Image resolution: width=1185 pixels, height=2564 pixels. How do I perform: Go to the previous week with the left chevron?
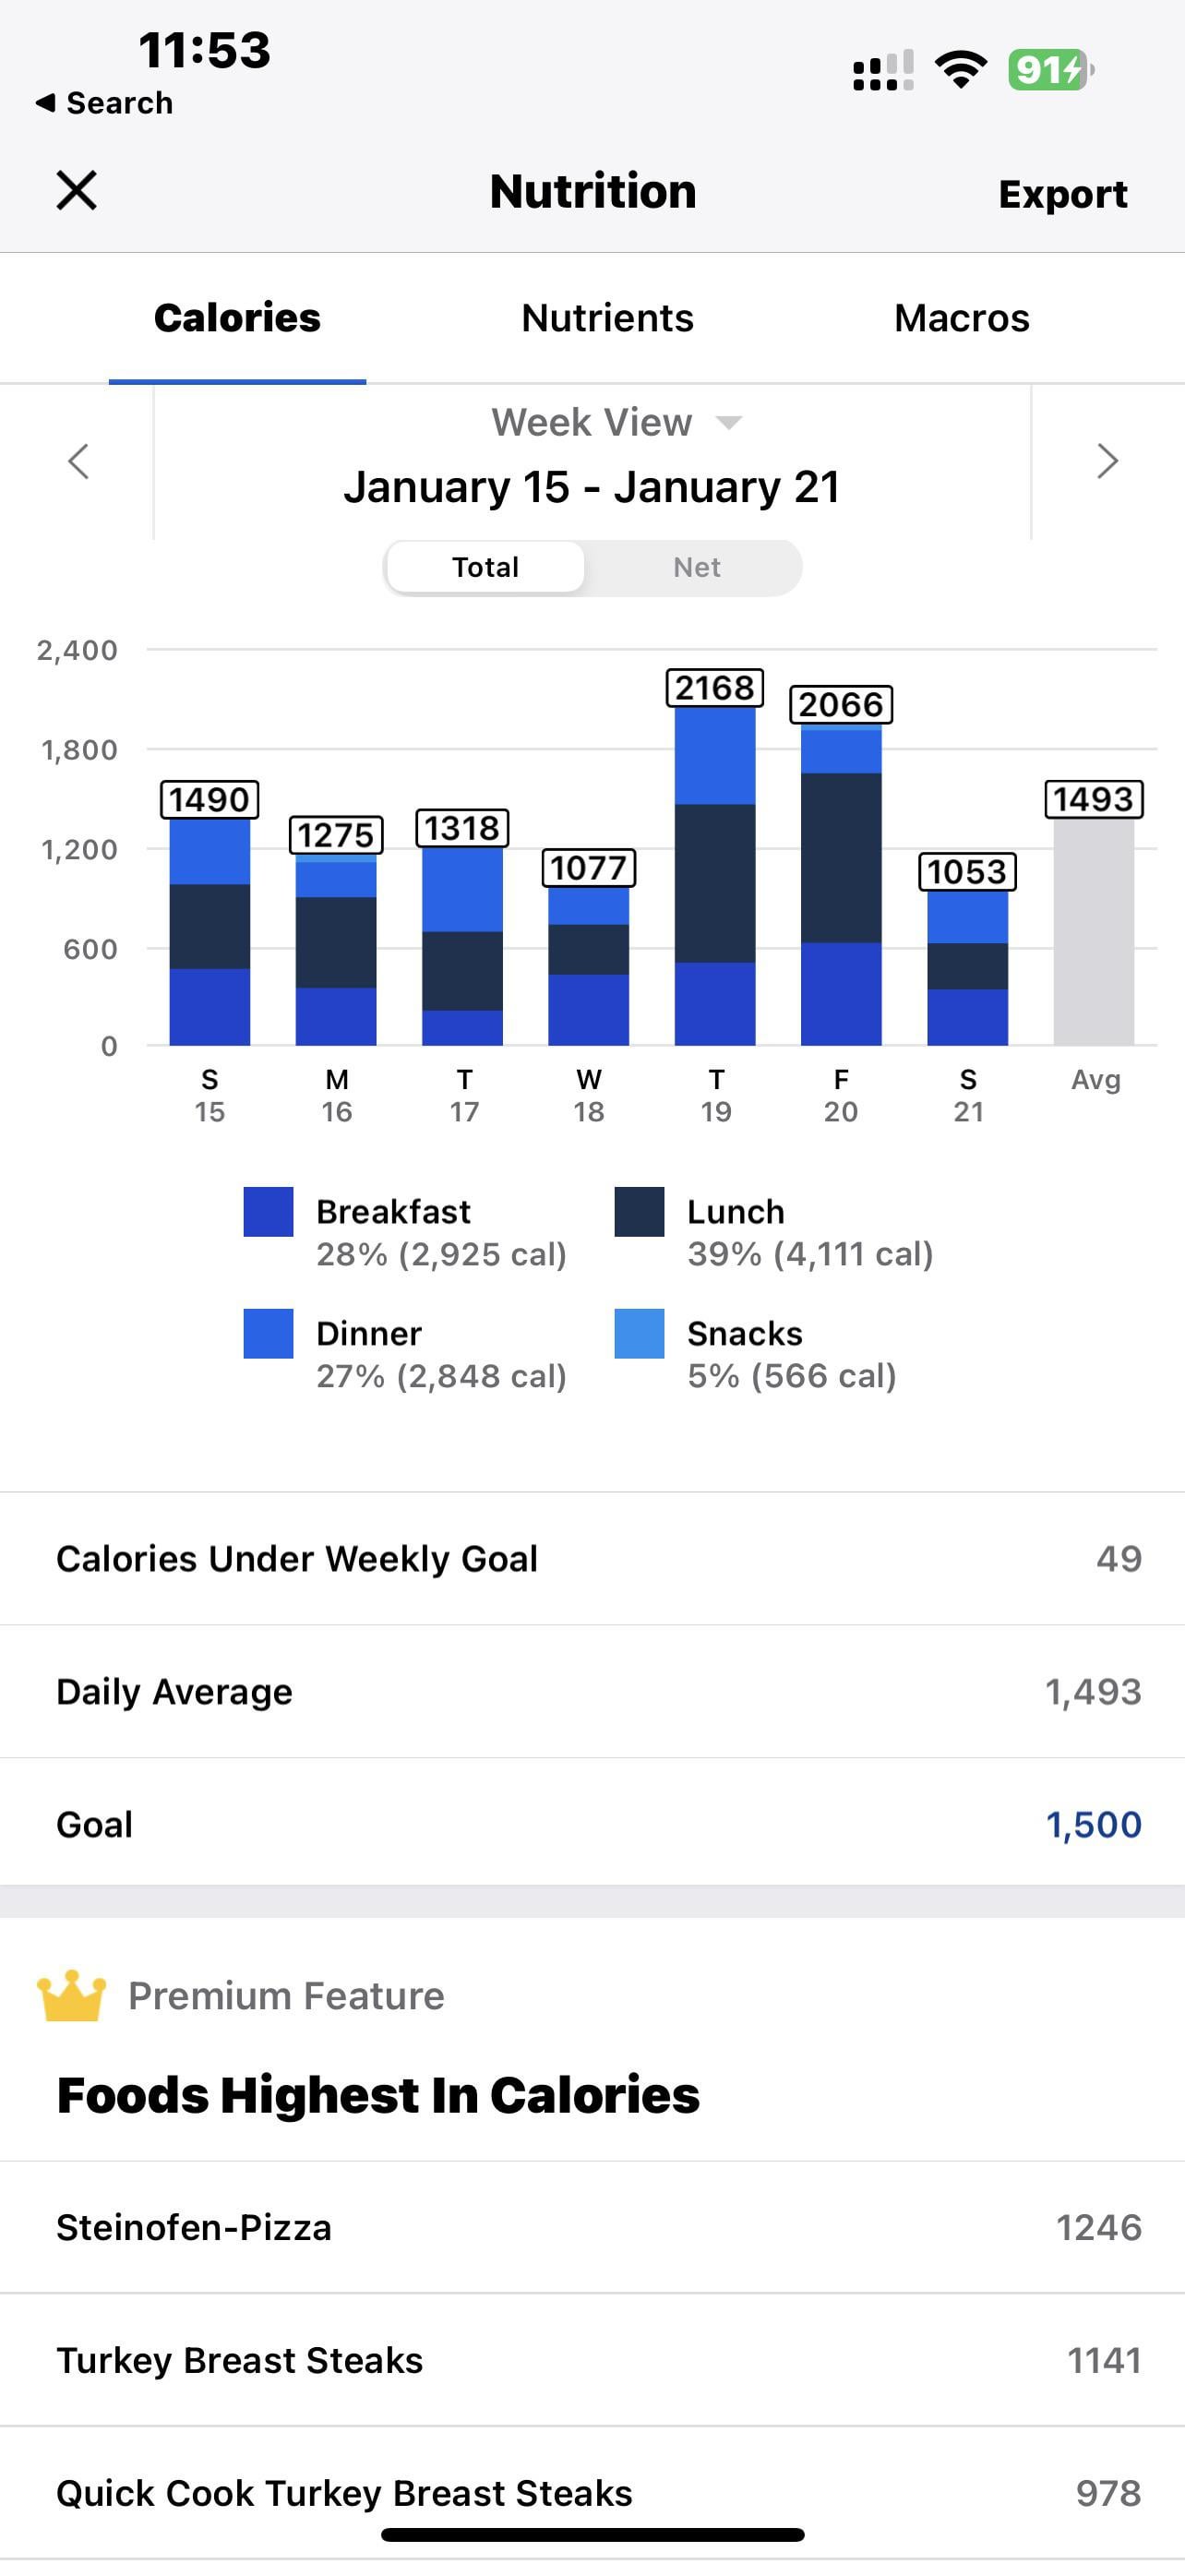point(78,461)
